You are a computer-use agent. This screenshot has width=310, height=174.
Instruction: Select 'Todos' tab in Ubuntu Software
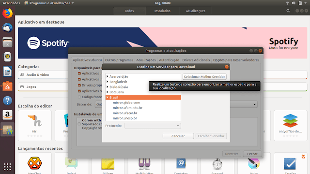(129, 11)
